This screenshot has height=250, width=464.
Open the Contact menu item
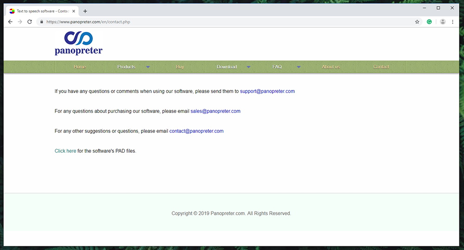click(381, 67)
